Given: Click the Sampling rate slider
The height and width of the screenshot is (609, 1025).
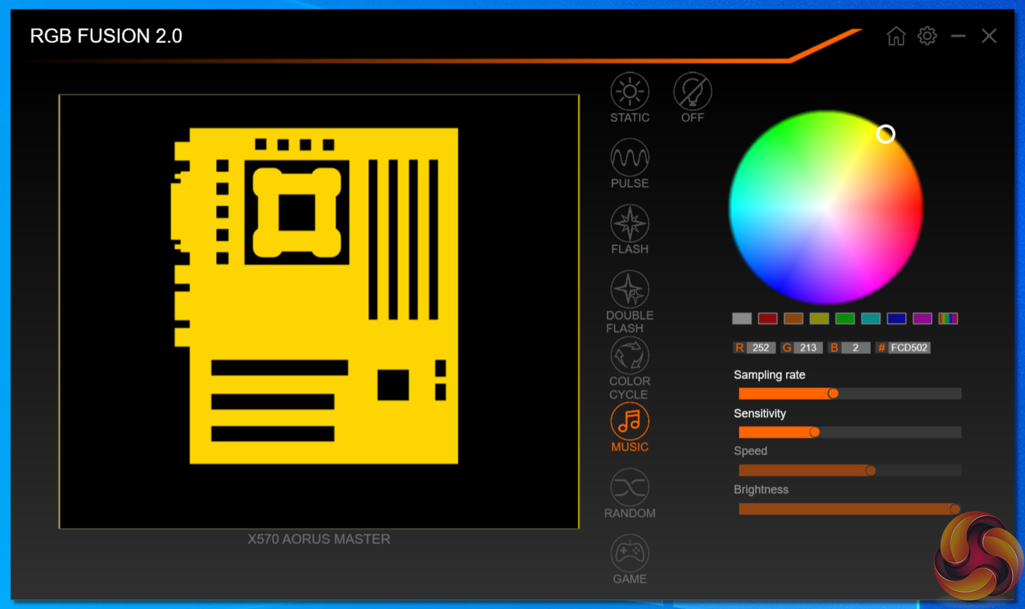Looking at the screenshot, I should [850, 393].
